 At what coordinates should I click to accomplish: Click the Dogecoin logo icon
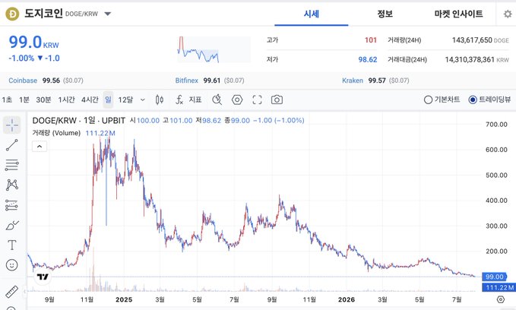point(12,14)
